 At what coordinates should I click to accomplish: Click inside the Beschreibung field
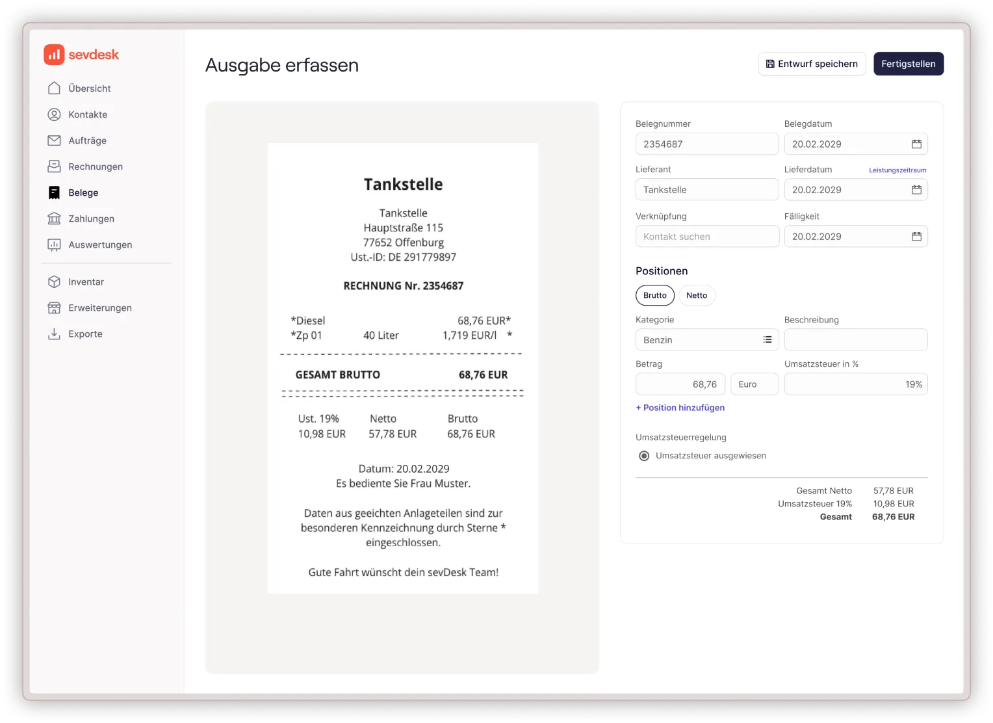(x=856, y=339)
